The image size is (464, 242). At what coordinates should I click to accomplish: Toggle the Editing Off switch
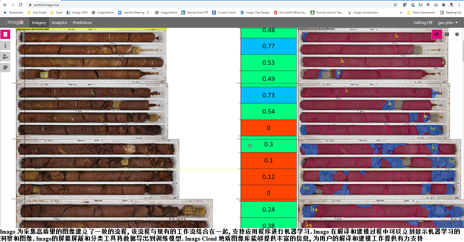tap(423, 22)
